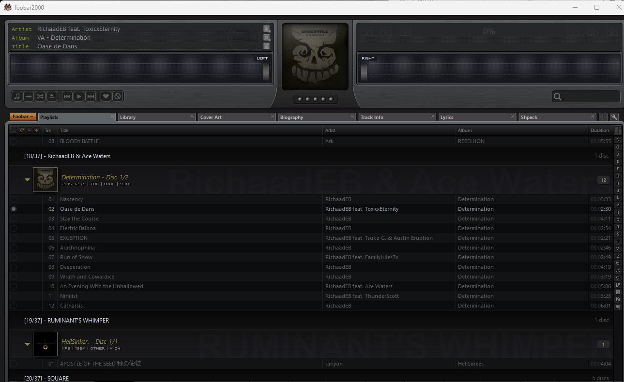The image size is (624, 382).
Task: Select radio circle for Stay the Course
Action: [14, 219]
